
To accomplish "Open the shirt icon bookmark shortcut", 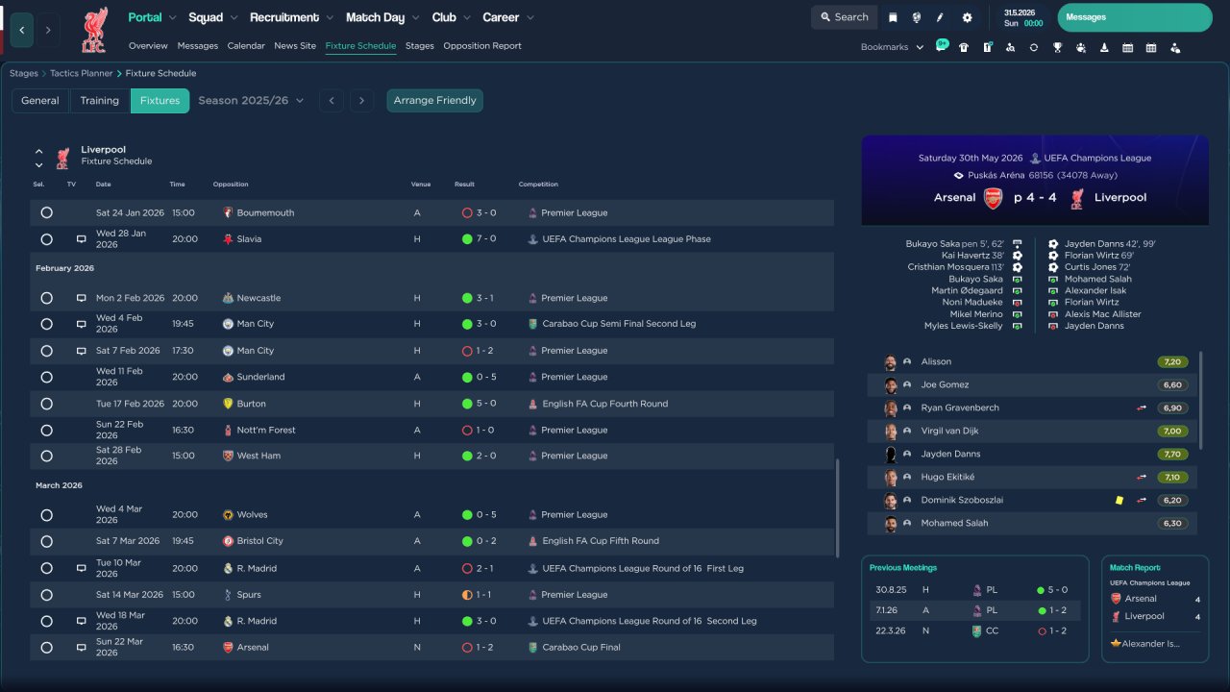I will click(x=964, y=47).
